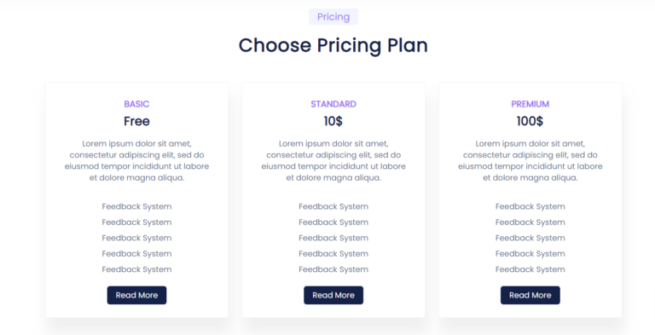Click the Premium plan Lorem ipsum description

pos(530,161)
